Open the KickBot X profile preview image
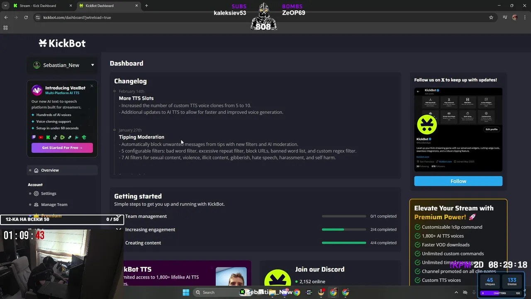 tap(458, 130)
